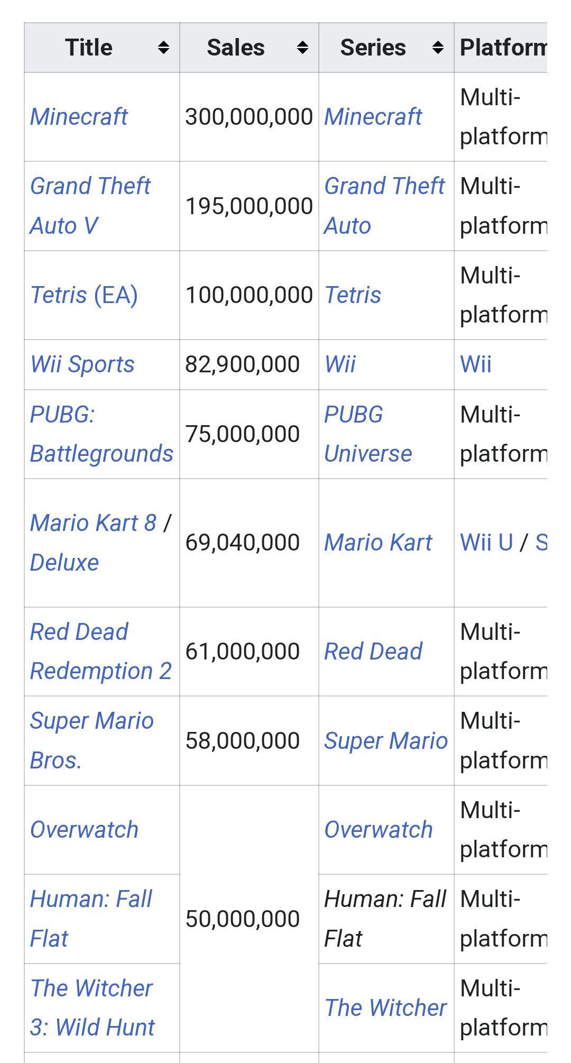Open the Mario Kart series link
This screenshot has height=1063, width=571.
[x=378, y=543]
